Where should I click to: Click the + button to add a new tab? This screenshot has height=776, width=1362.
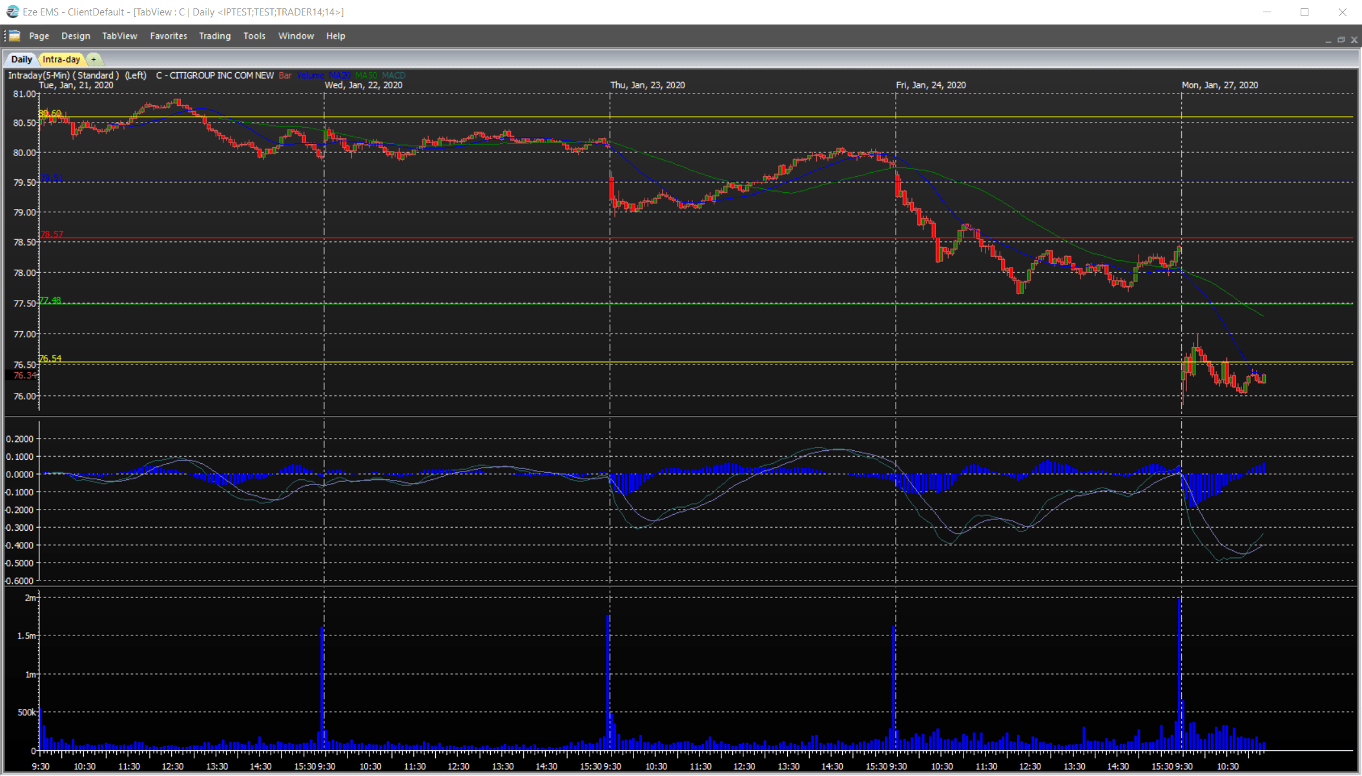click(94, 59)
